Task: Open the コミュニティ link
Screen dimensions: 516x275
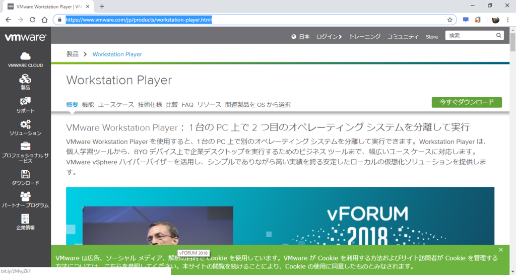Action: pos(403,36)
